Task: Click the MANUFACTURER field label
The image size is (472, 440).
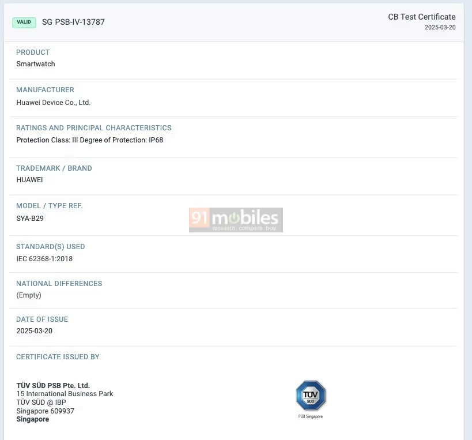Action: [45, 90]
